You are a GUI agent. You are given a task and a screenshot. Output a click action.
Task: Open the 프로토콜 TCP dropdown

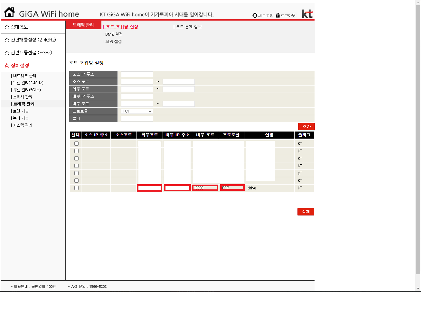point(137,111)
